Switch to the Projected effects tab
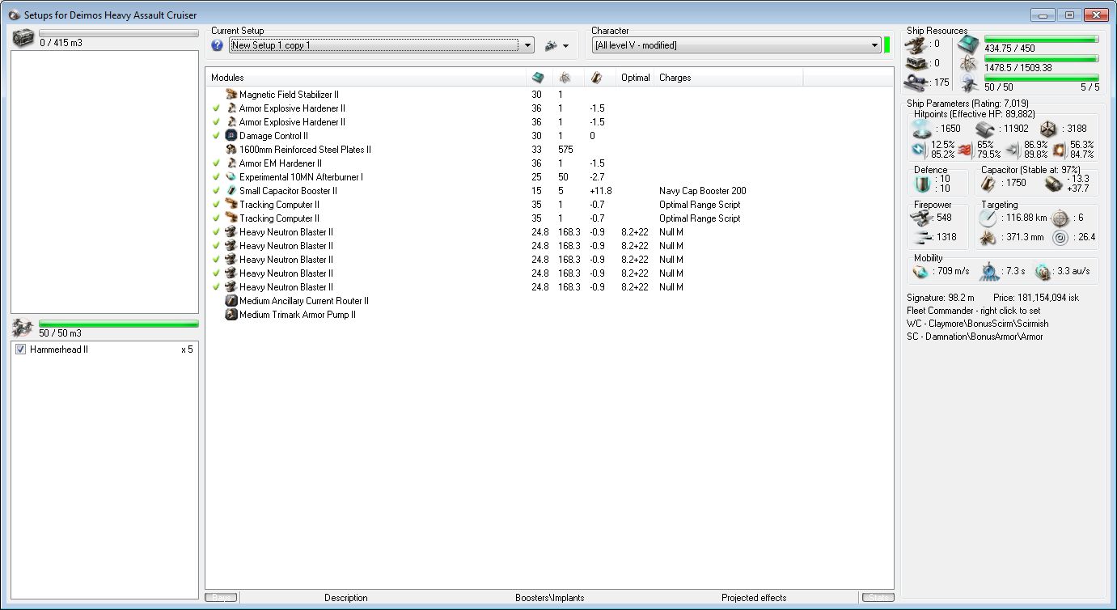The height and width of the screenshot is (610, 1117). [x=754, y=598]
